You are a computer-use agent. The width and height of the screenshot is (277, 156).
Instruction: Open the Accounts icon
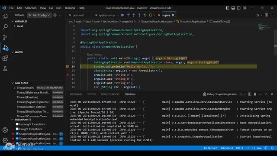(5, 130)
